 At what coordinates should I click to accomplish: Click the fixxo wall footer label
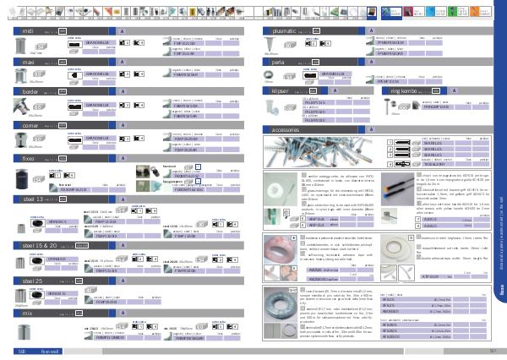point(50,352)
